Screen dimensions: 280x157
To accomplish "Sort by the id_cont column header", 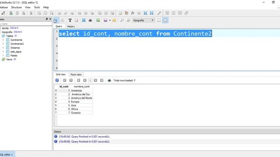I will point(64,86).
